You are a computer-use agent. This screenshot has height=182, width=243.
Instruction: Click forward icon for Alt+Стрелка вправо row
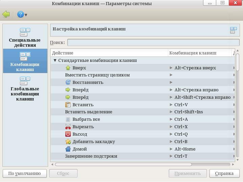pos(68,90)
